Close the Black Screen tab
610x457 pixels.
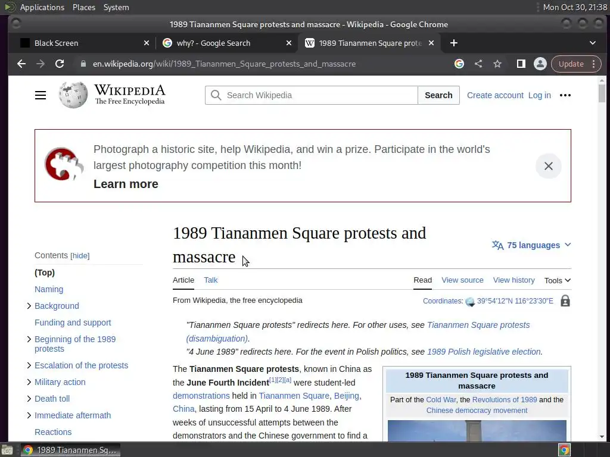(147, 43)
